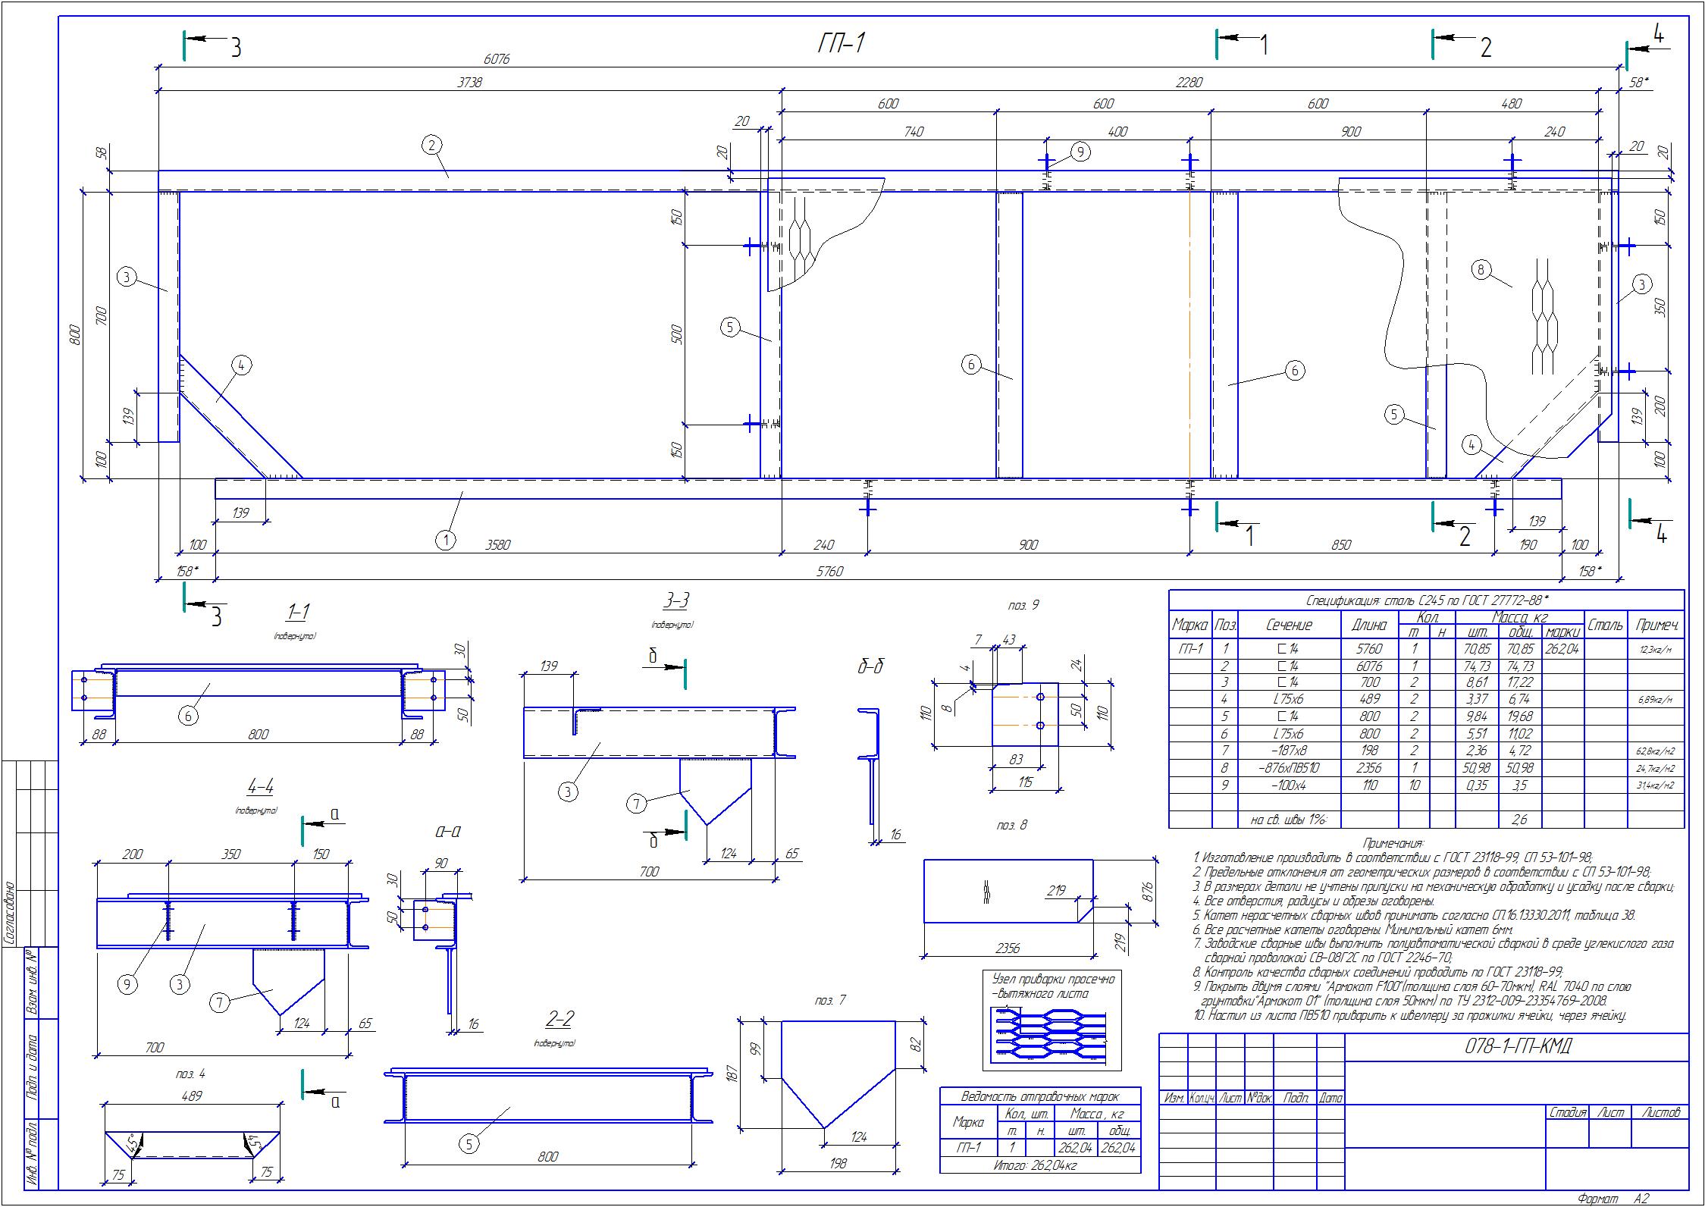Select the 6076 overall length dimension

pos(497,59)
